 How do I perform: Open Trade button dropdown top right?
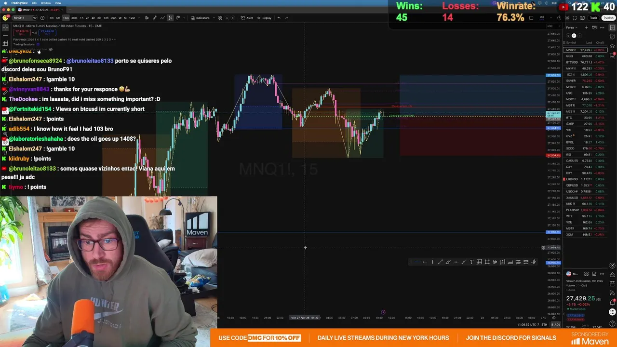(x=593, y=18)
